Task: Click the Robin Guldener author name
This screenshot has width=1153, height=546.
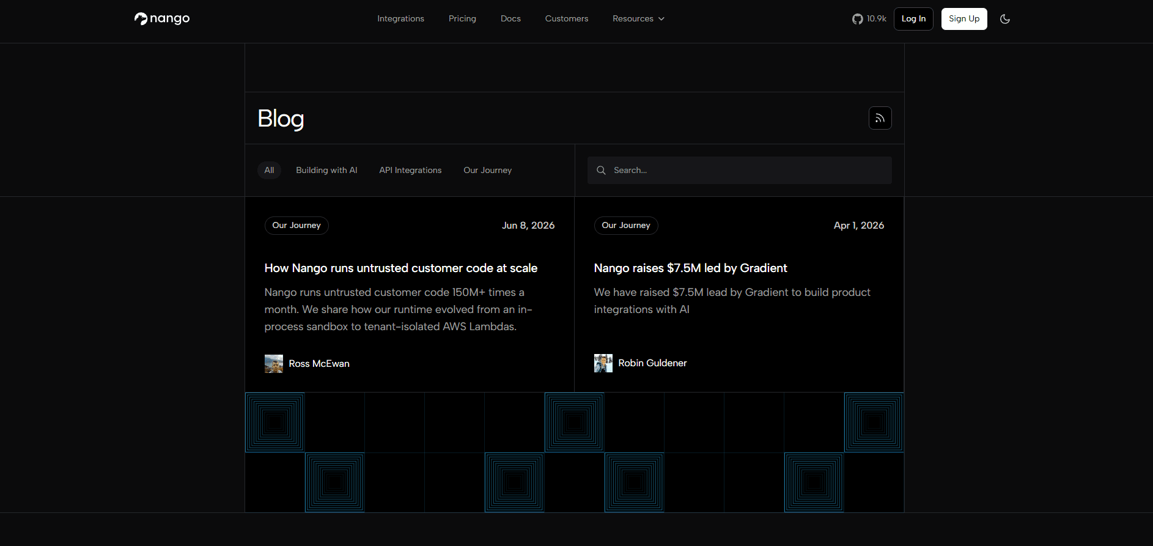Action: (x=652, y=363)
